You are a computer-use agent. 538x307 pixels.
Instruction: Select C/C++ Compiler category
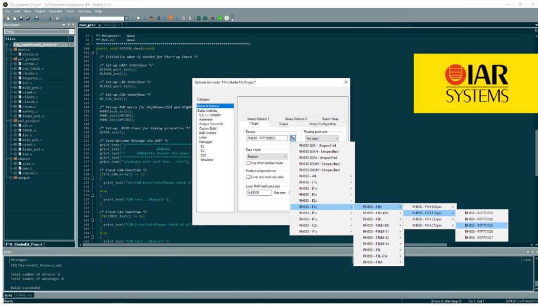point(210,115)
